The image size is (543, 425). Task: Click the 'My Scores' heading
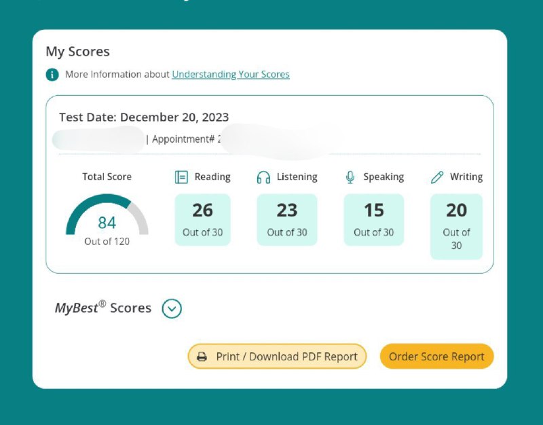78,52
